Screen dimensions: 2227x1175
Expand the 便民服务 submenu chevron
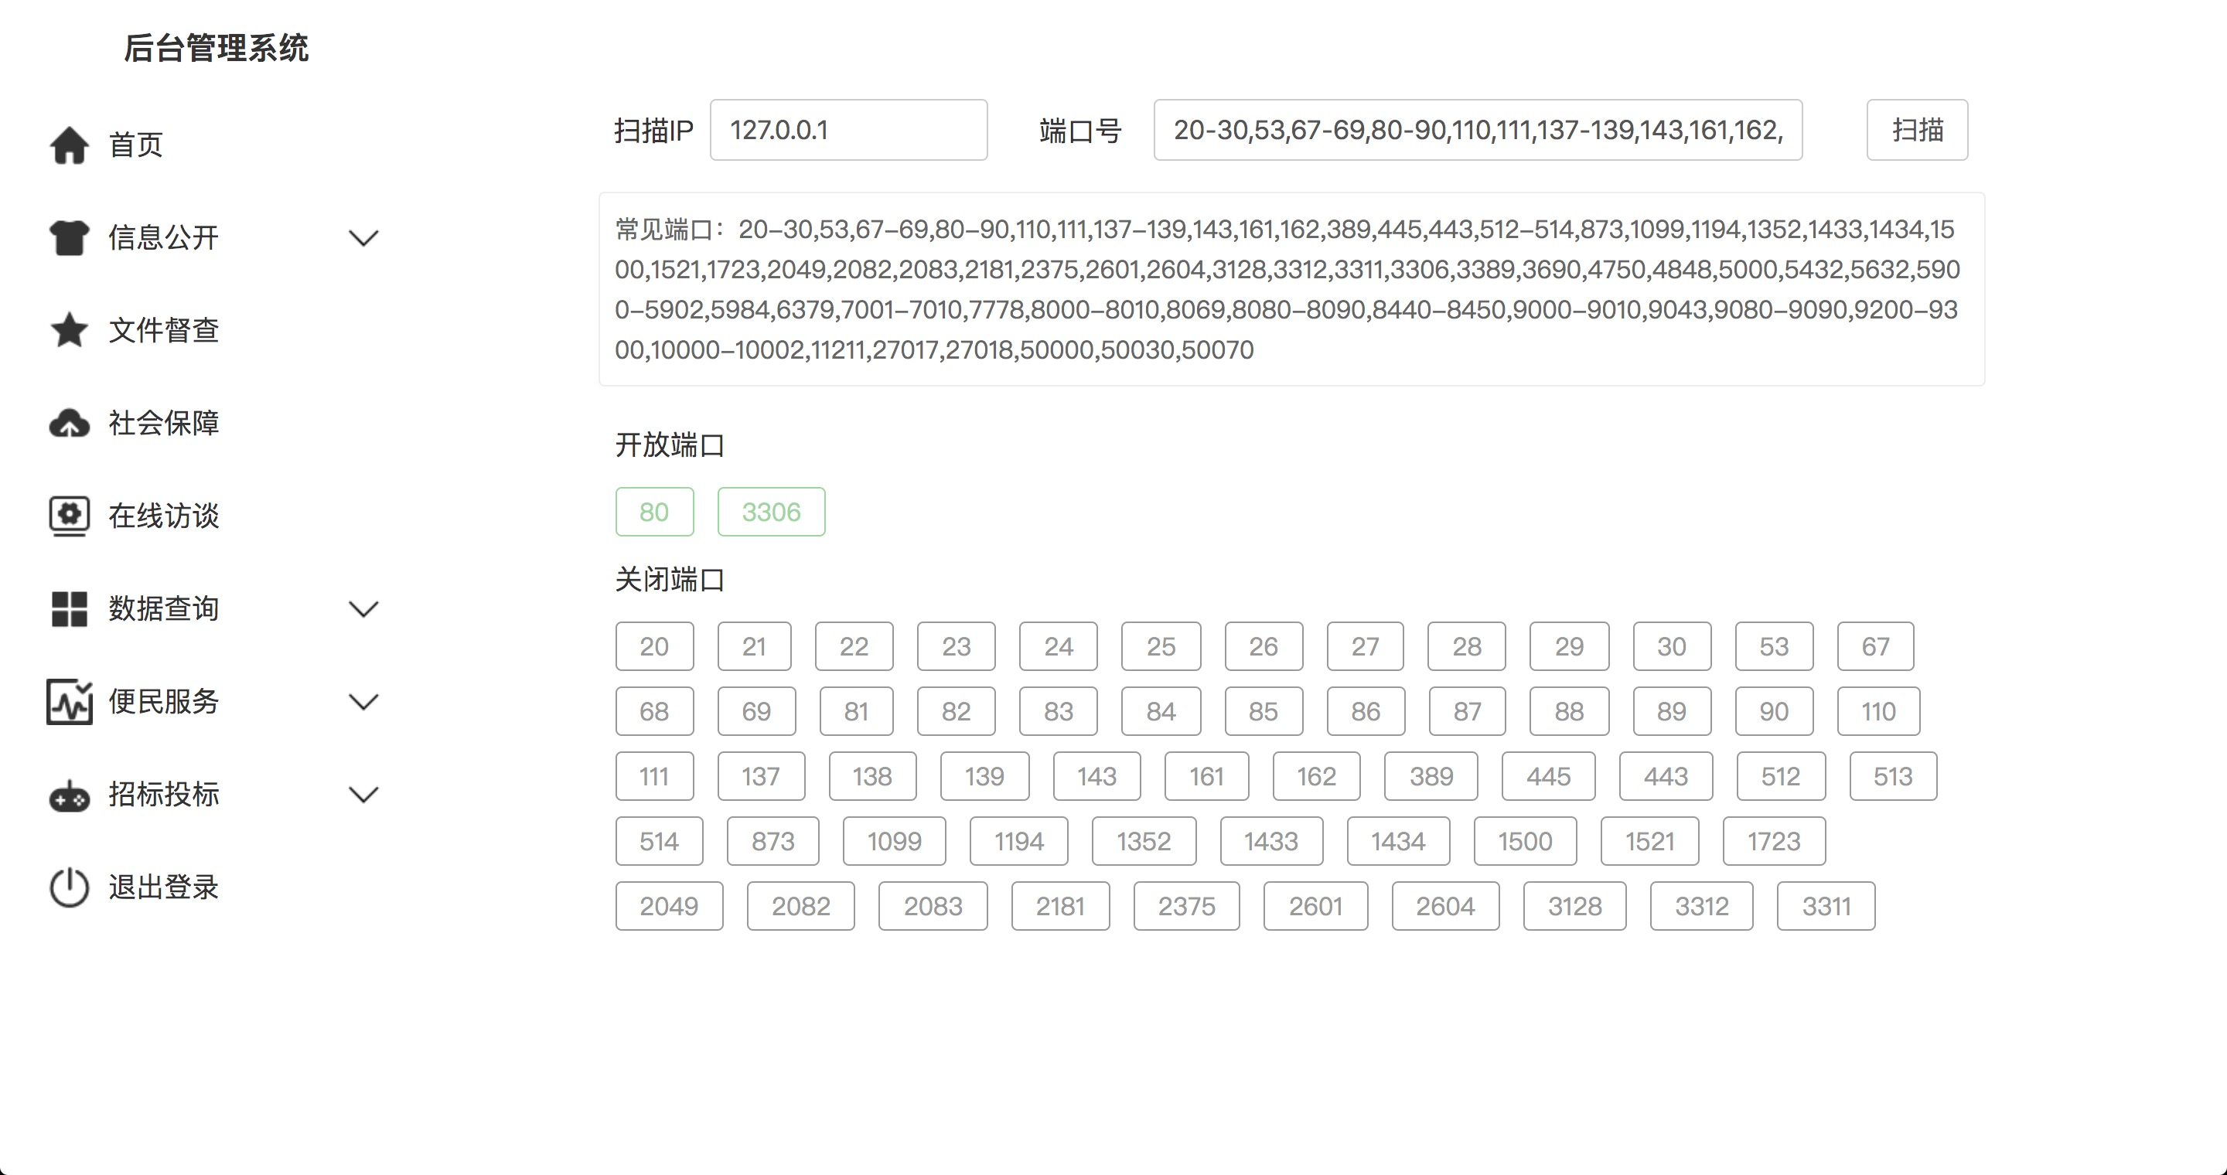(363, 702)
